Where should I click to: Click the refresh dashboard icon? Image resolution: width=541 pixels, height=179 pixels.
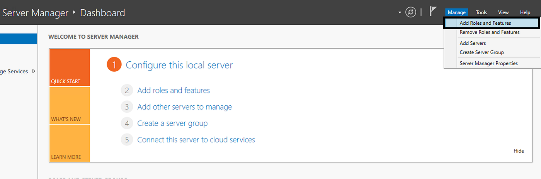click(x=410, y=12)
